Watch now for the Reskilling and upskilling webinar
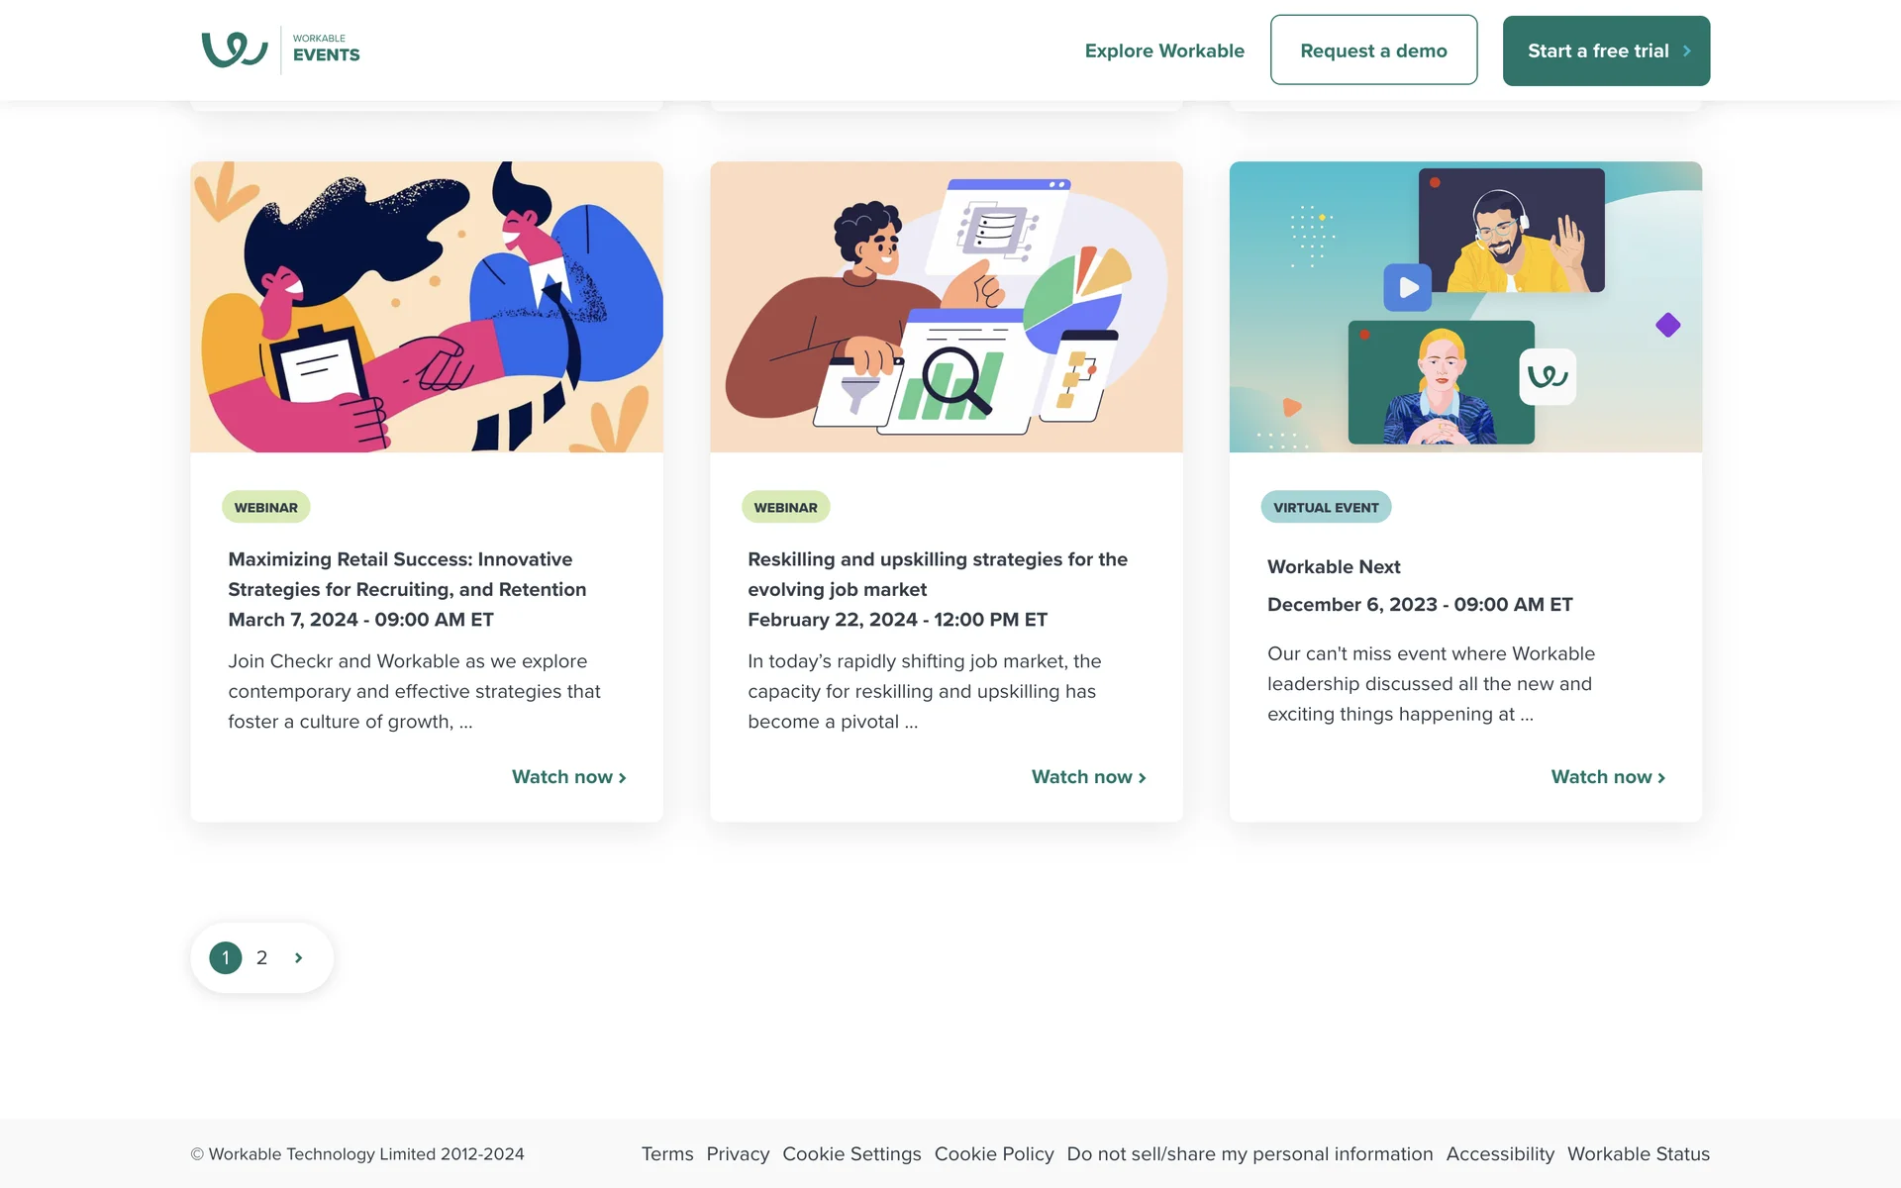The image size is (1901, 1188). pyautogui.click(x=1088, y=777)
